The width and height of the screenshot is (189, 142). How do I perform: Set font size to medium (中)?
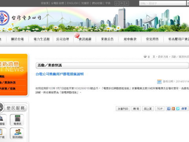pos(122,3)
